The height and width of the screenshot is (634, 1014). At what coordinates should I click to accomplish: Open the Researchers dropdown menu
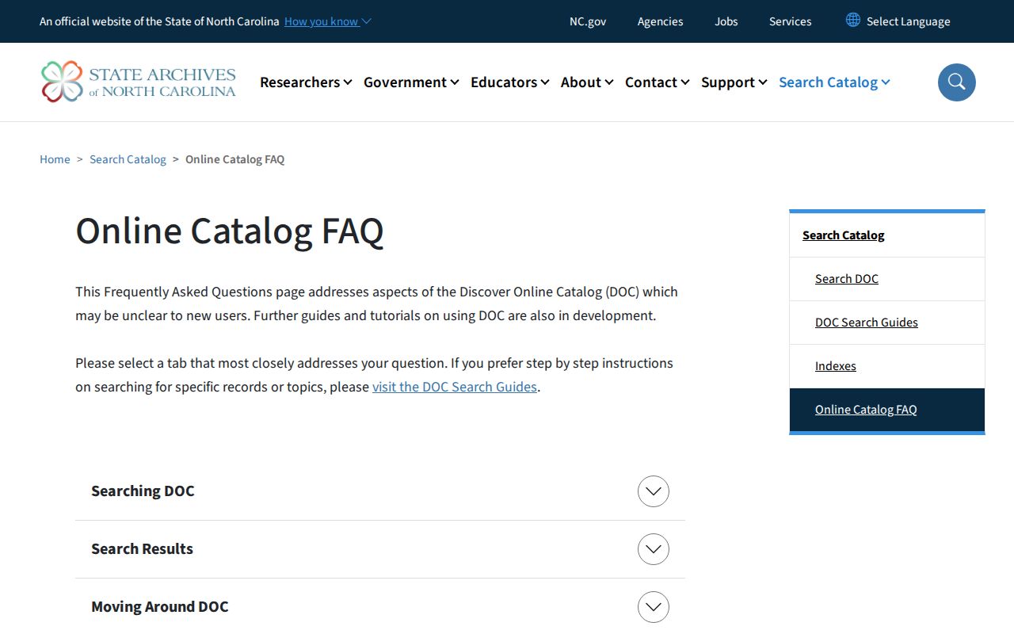(306, 82)
